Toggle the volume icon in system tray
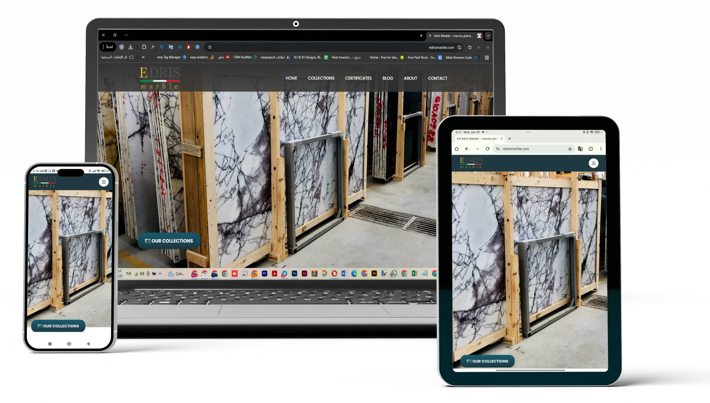Screen dimensions: 710x403 142,274
